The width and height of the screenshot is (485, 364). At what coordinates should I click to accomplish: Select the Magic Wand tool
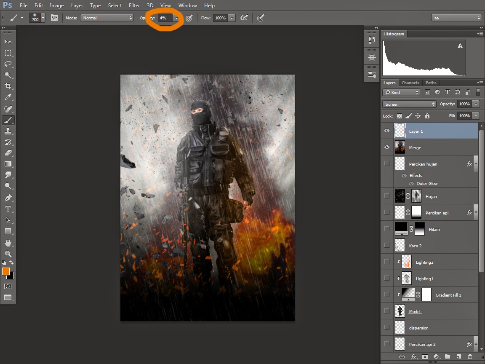8,75
